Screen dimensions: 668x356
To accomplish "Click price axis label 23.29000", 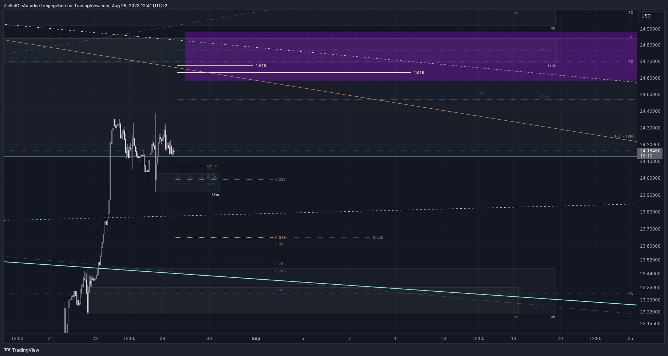I will click(650, 300).
